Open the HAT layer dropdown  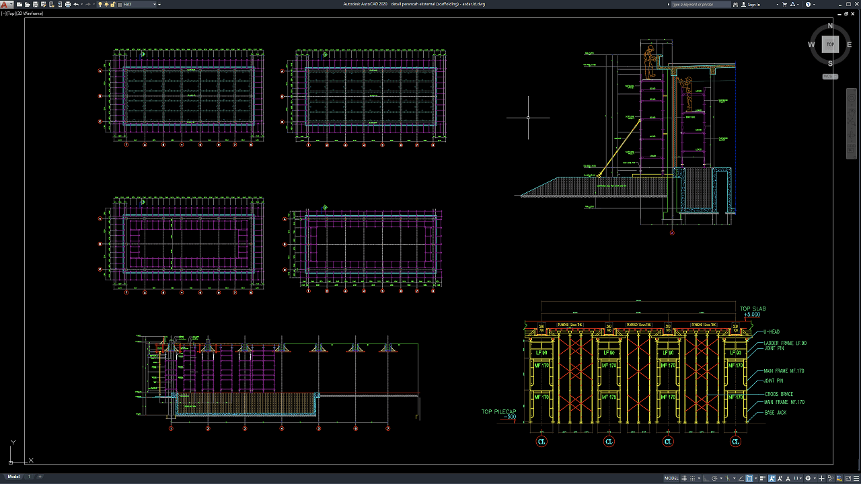(155, 4)
